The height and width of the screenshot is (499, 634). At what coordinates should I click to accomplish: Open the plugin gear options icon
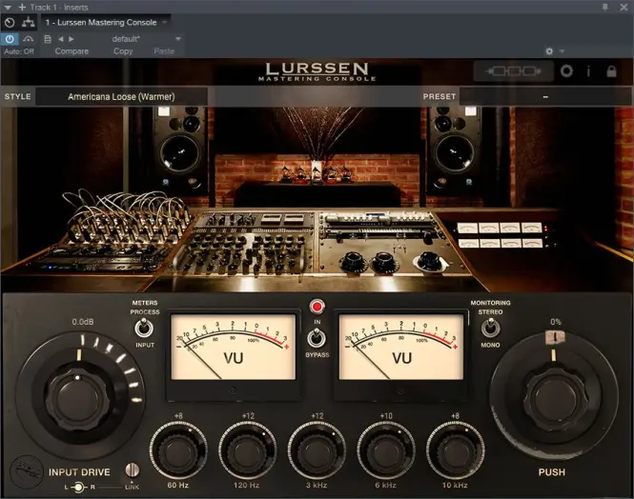pos(549,51)
